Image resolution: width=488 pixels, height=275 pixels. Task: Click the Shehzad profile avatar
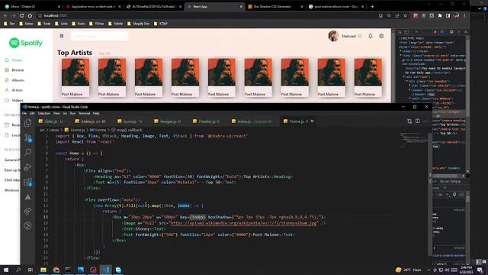point(333,36)
